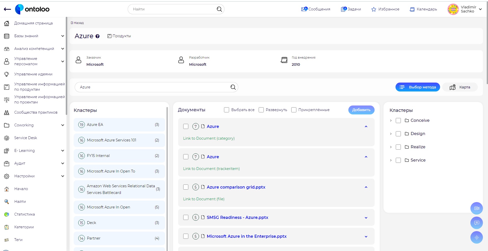The width and height of the screenshot is (488, 251).
Task: Open Link to Document (trackeritem)
Action: [x=211, y=169]
